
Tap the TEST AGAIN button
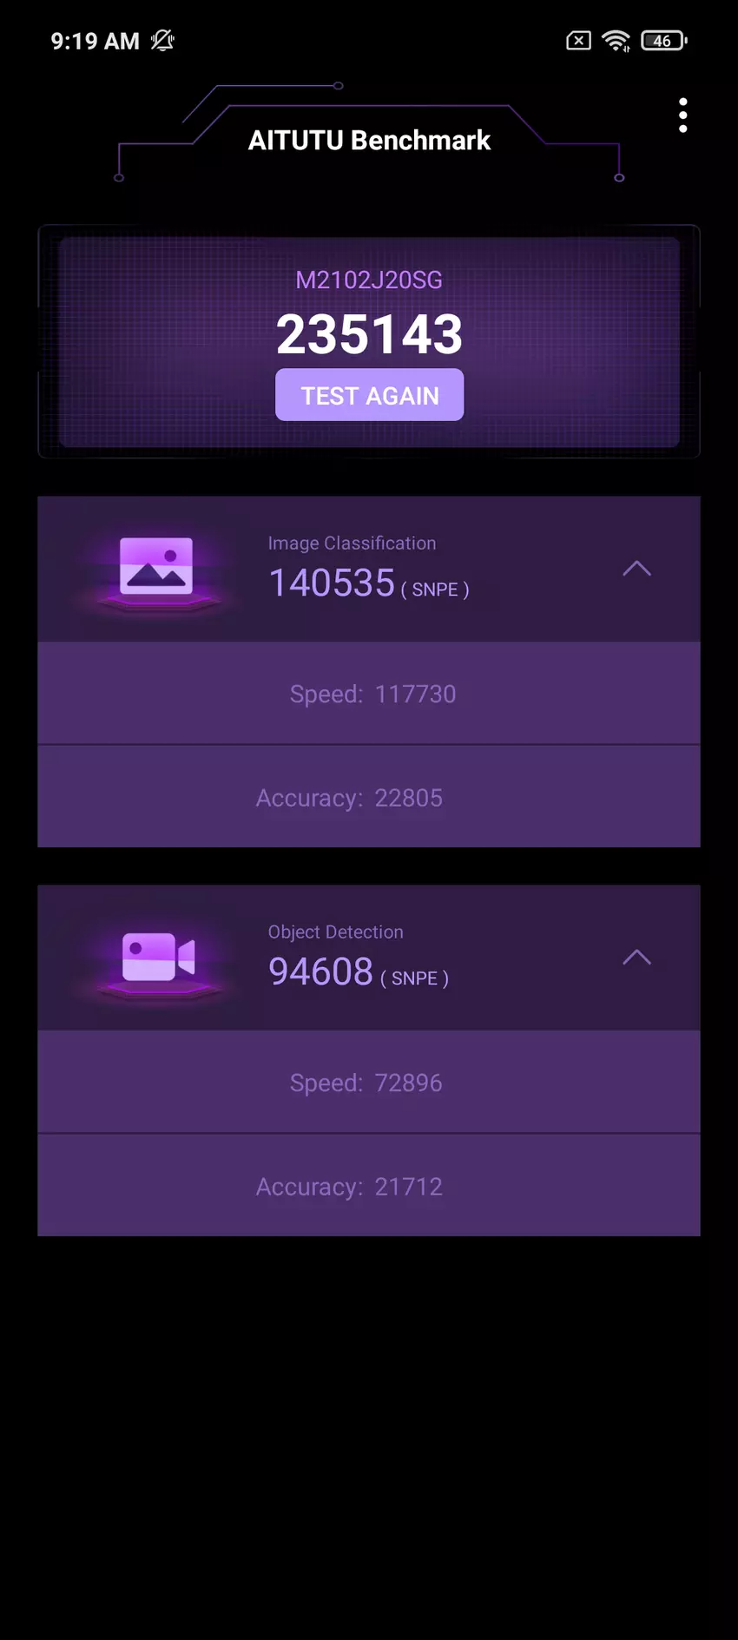click(x=370, y=395)
